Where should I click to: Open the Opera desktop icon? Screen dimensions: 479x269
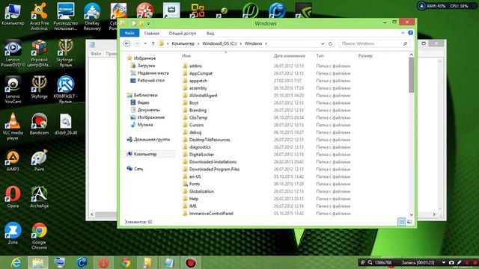coord(13,197)
